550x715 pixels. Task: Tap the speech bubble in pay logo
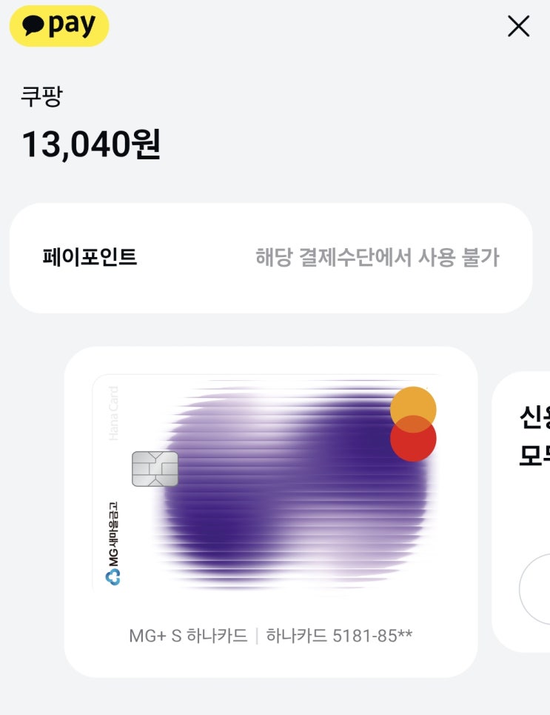pos(33,26)
